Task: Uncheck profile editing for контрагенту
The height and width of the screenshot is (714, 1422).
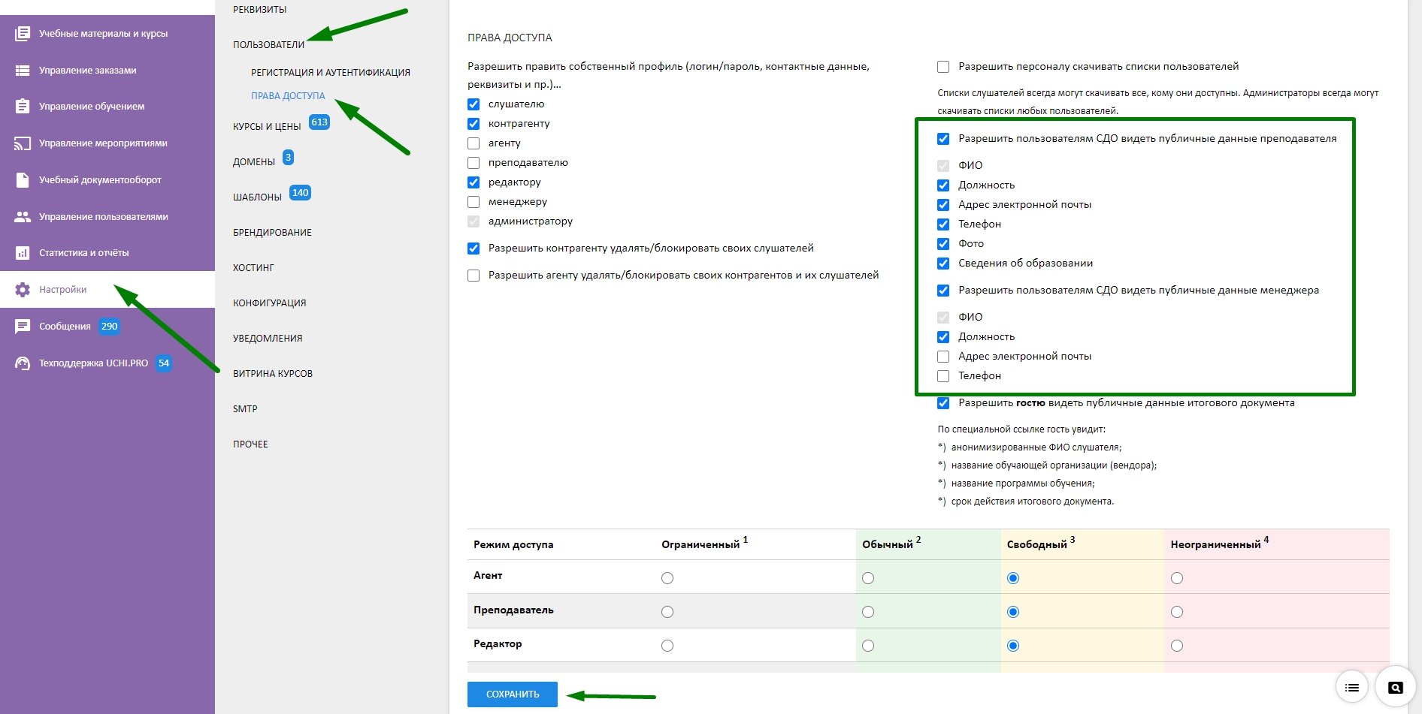Action: [x=473, y=124]
